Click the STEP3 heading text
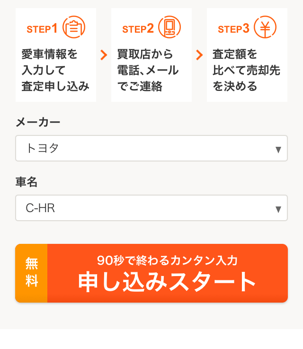The width and height of the screenshot is (303, 349). click(x=233, y=29)
